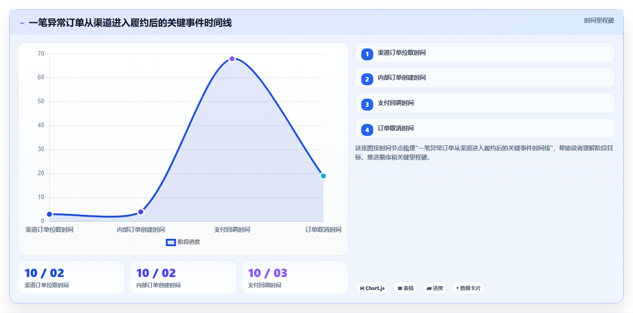Click the lightning icon beside the title
This screenshot has width=633, height=313.
pyautogui.click(x=22, y=23)
